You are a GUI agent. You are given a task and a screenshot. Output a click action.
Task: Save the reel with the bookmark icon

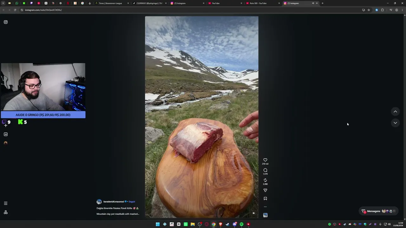pyautogui.click(x=265, y=199)
